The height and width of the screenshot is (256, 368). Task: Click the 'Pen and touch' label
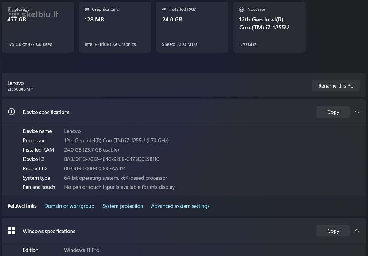39,187
